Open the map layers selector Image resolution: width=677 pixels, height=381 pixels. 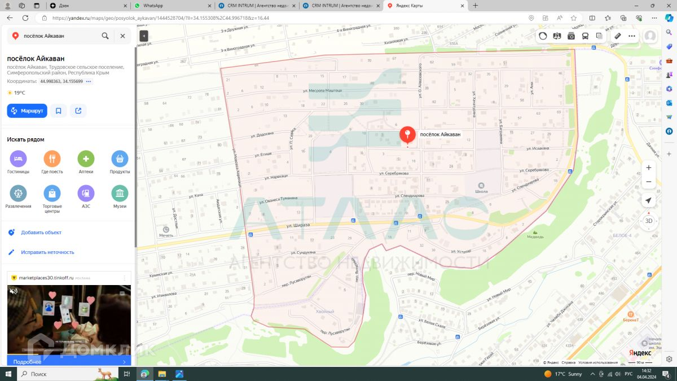point(599,36)
